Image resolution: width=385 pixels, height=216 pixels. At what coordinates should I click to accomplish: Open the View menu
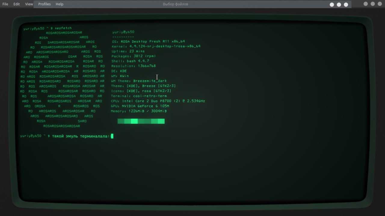(x=29, y=4)
